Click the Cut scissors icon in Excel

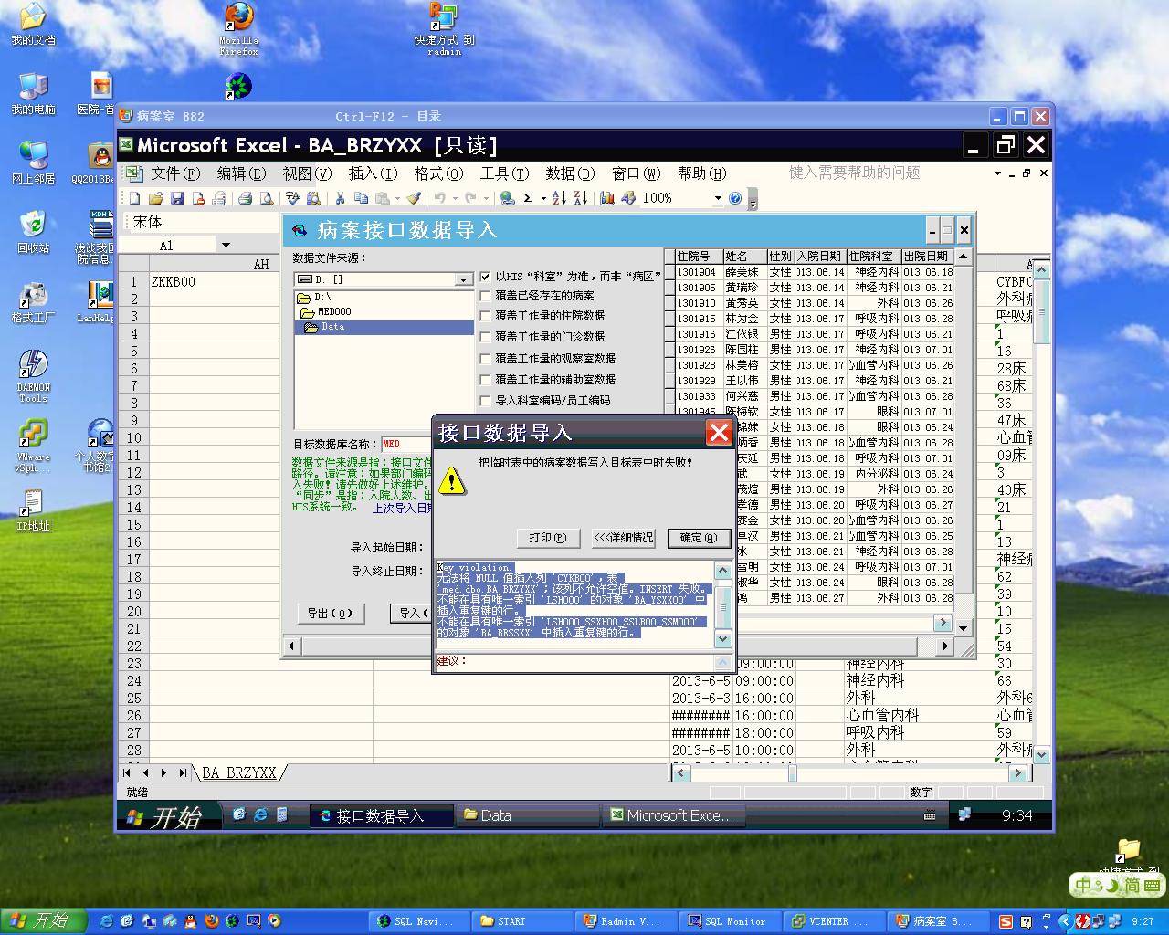pos(341,198)
